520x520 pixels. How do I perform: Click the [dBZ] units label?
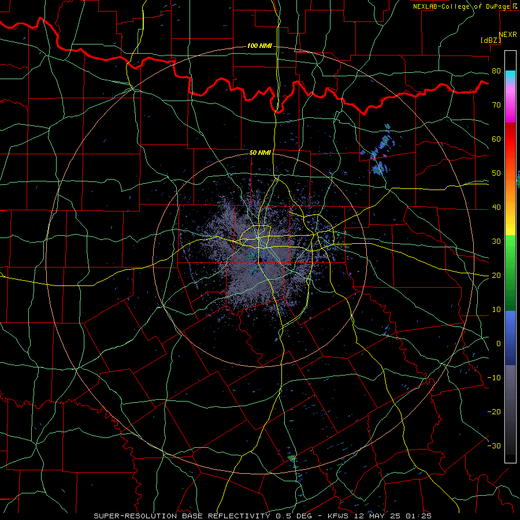(491, 40)
